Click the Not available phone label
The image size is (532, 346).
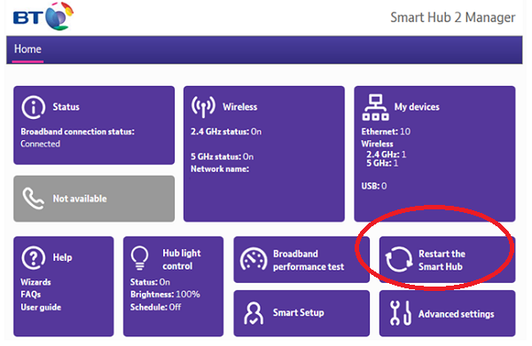[x=80, y=199]
